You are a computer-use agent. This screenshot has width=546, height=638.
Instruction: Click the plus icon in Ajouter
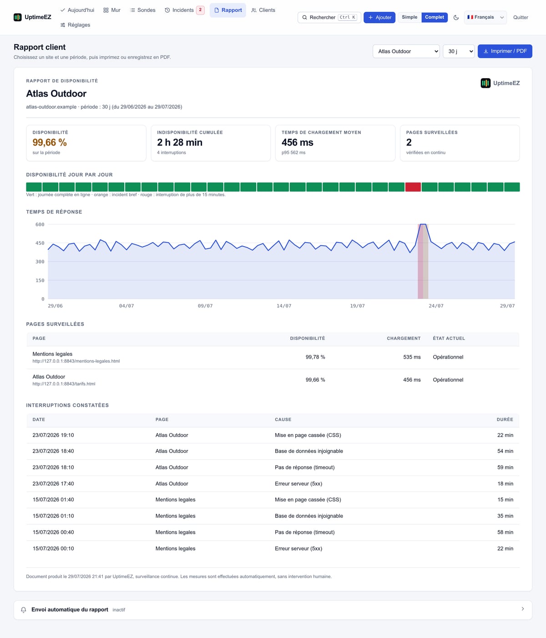pyautogui.click(x=370, y=17)
